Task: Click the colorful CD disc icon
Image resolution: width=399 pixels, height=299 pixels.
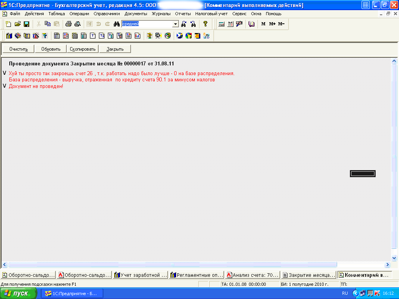Action: (168, 35)
